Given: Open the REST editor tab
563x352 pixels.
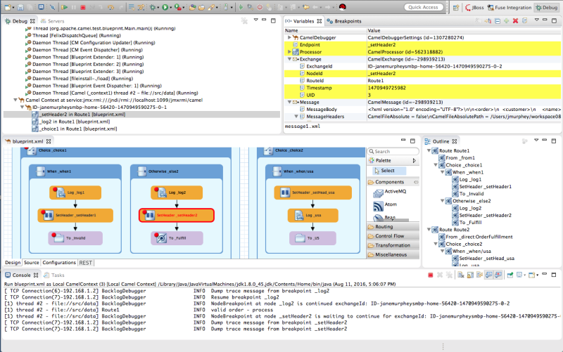Looking at the screenshot, I should coord(86,262).
